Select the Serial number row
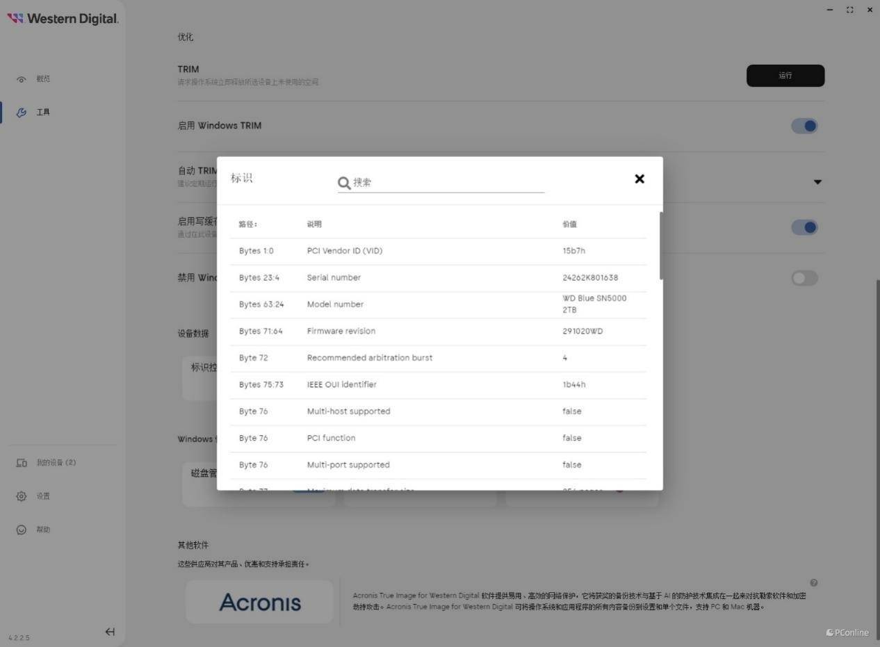 pos(438,278)
